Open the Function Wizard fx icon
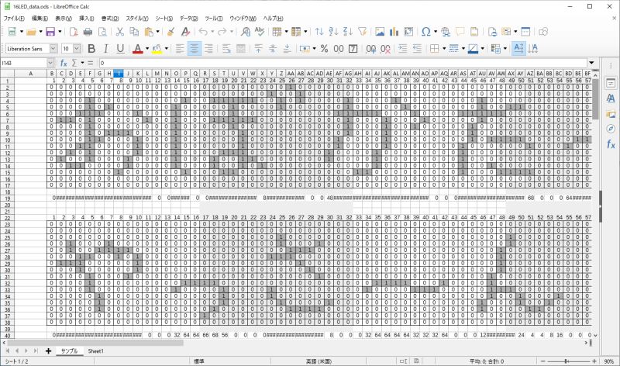The width and height of the screenshot is (620, 366). tap(64, 62)
